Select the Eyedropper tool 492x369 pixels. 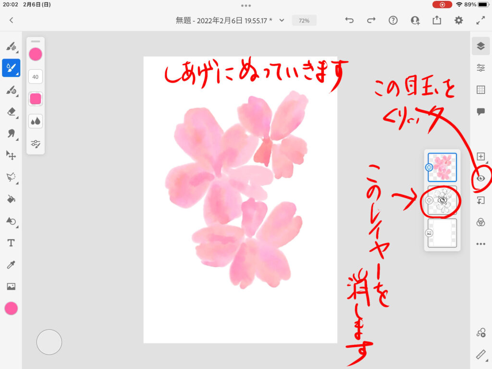pos(11,265)
